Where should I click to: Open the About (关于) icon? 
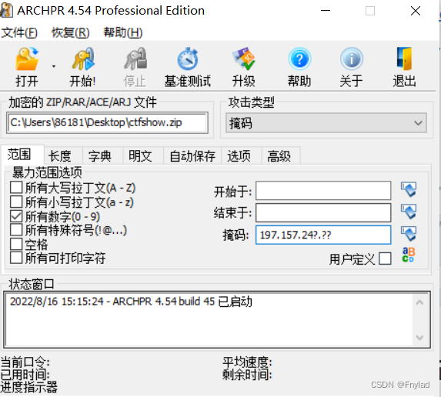(352, 59)
